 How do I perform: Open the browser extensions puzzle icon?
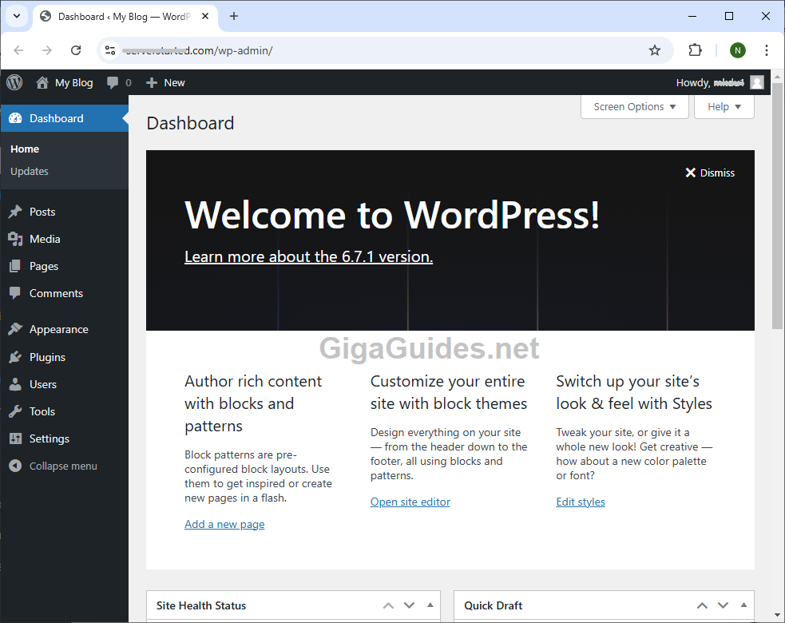(x=695, y=50)
